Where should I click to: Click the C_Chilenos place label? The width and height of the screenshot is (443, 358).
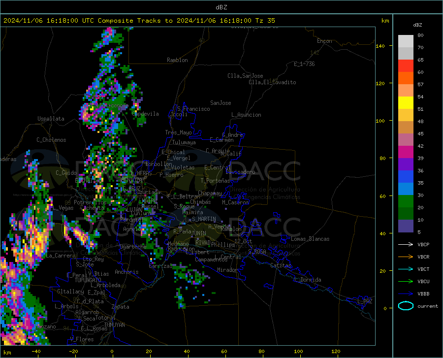tap(51, 140)
